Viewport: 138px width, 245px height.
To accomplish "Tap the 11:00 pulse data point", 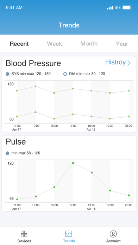I will pyautogui.click(x=17, y=199).
